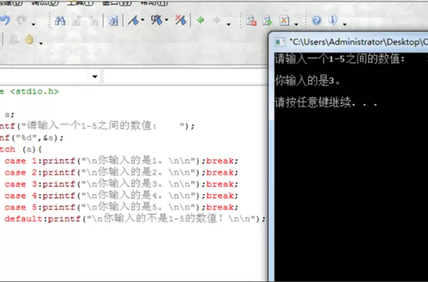Click the break keyword on case 5 line

click(220, 207)
